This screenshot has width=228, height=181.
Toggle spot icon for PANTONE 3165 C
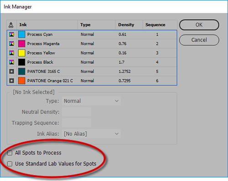[x=11, y=72]
